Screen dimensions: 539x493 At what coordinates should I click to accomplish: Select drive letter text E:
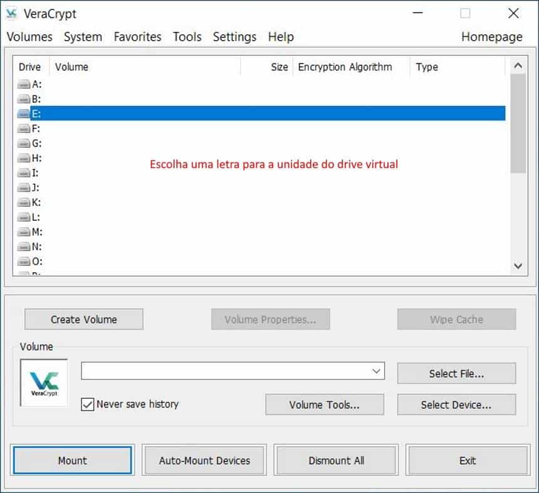point(36,114)
